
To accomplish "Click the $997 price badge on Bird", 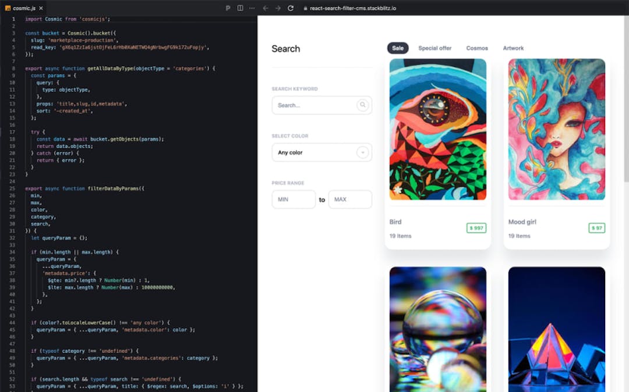I will [x=476, y=228].
